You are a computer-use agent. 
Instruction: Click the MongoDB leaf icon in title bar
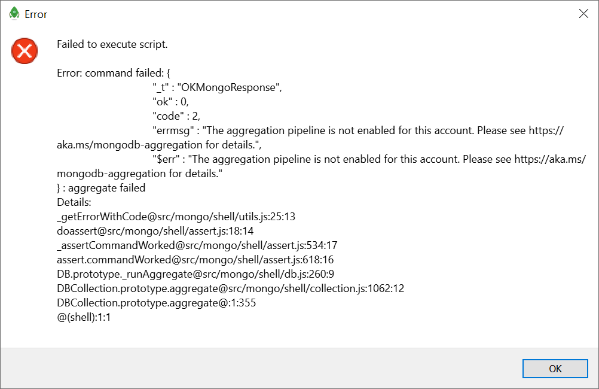(x=13, y=14)
